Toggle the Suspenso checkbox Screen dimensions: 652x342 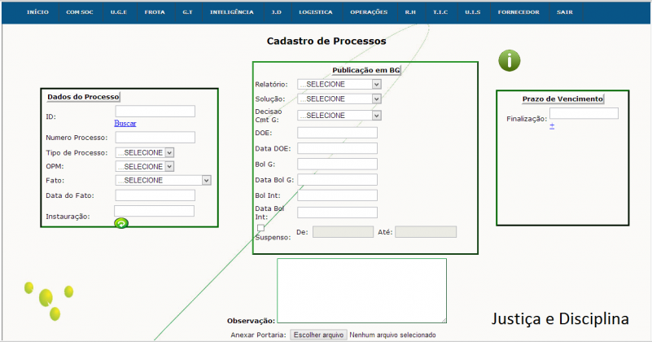260,228
